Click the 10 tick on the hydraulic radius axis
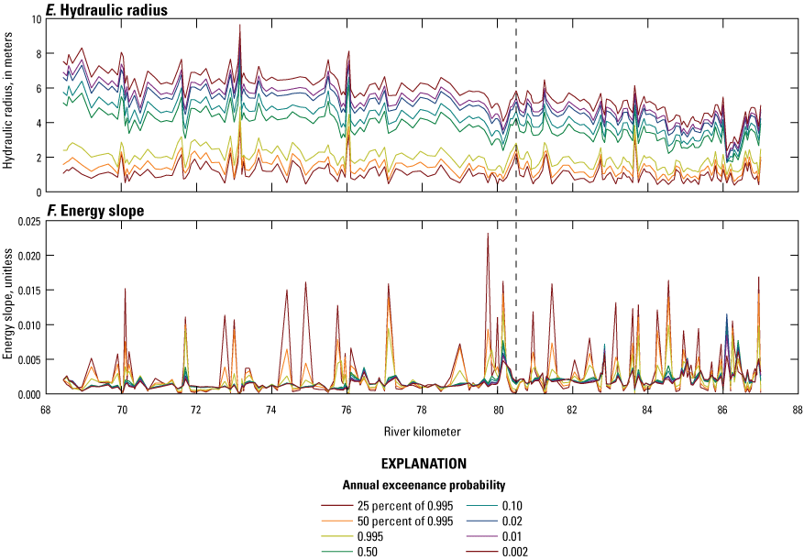Image resolution: width=804 pixels, height=560 pixels. 34,19
